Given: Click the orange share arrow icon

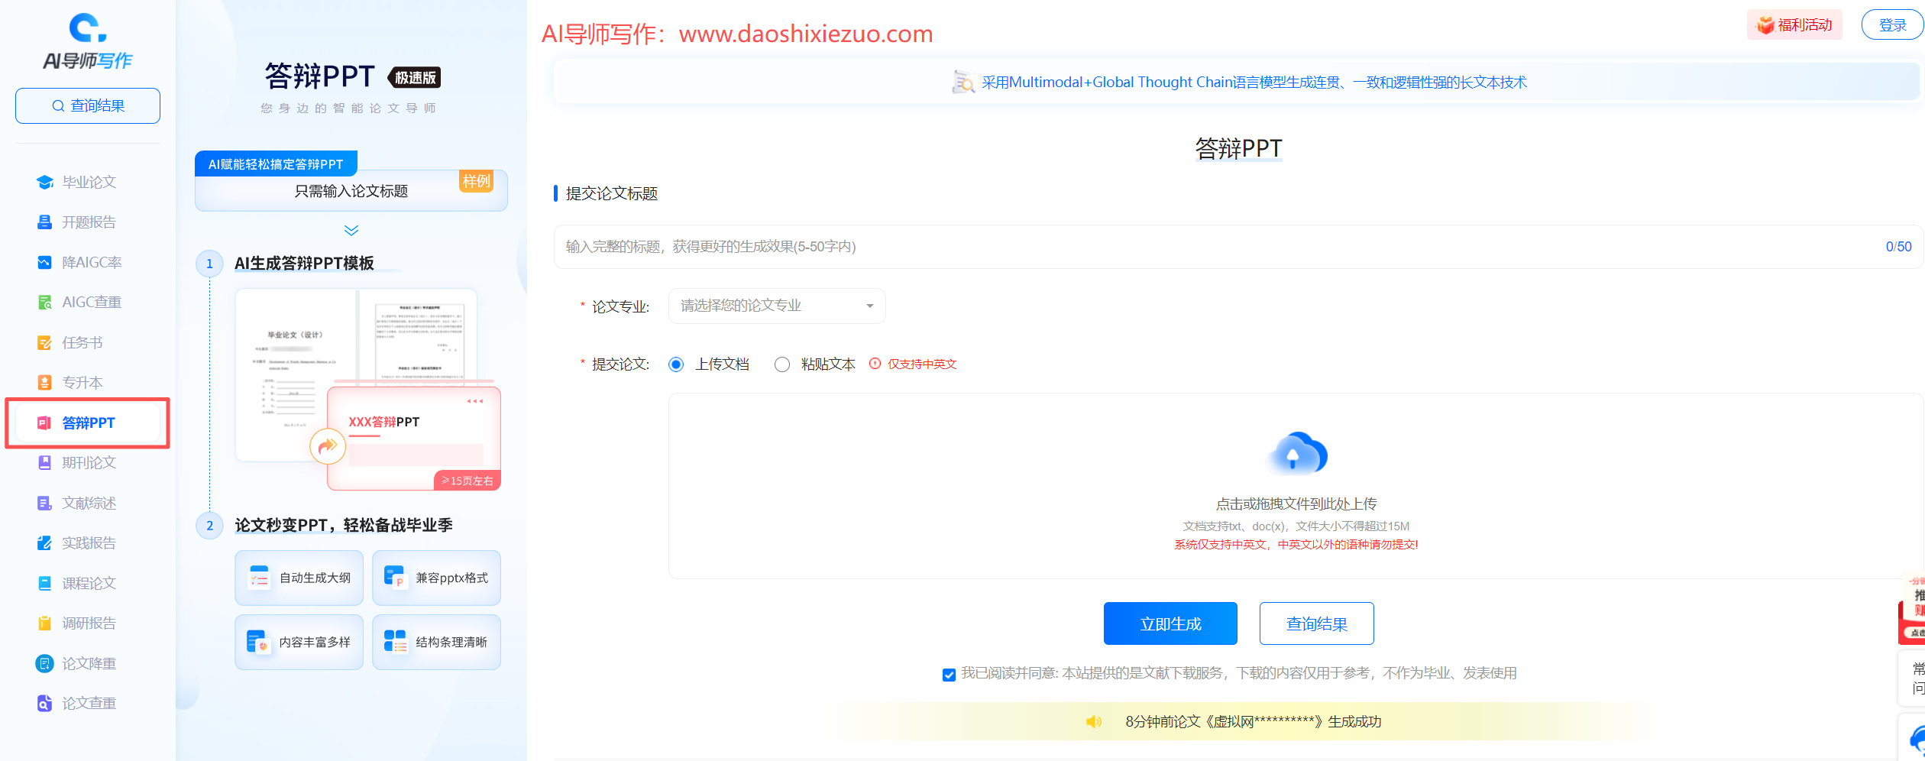Looking at the screenshot, I should tap(327, 446).
